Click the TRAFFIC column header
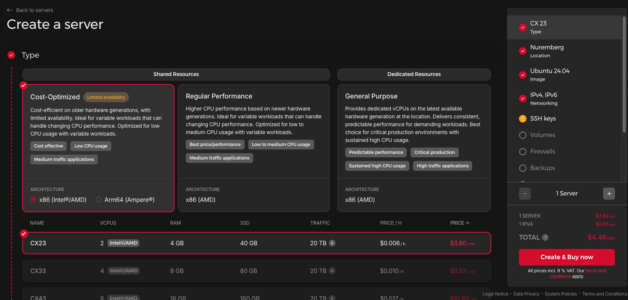 (x=320, y=223)
